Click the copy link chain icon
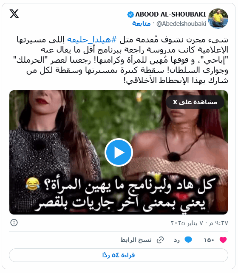Viewport: 238px width, 273px height. click(160, 240)
